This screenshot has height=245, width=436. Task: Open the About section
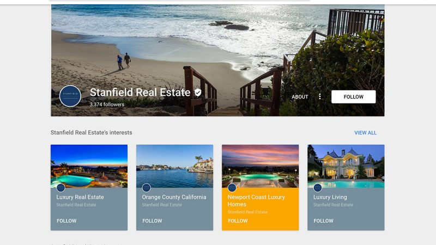[300, 97]
